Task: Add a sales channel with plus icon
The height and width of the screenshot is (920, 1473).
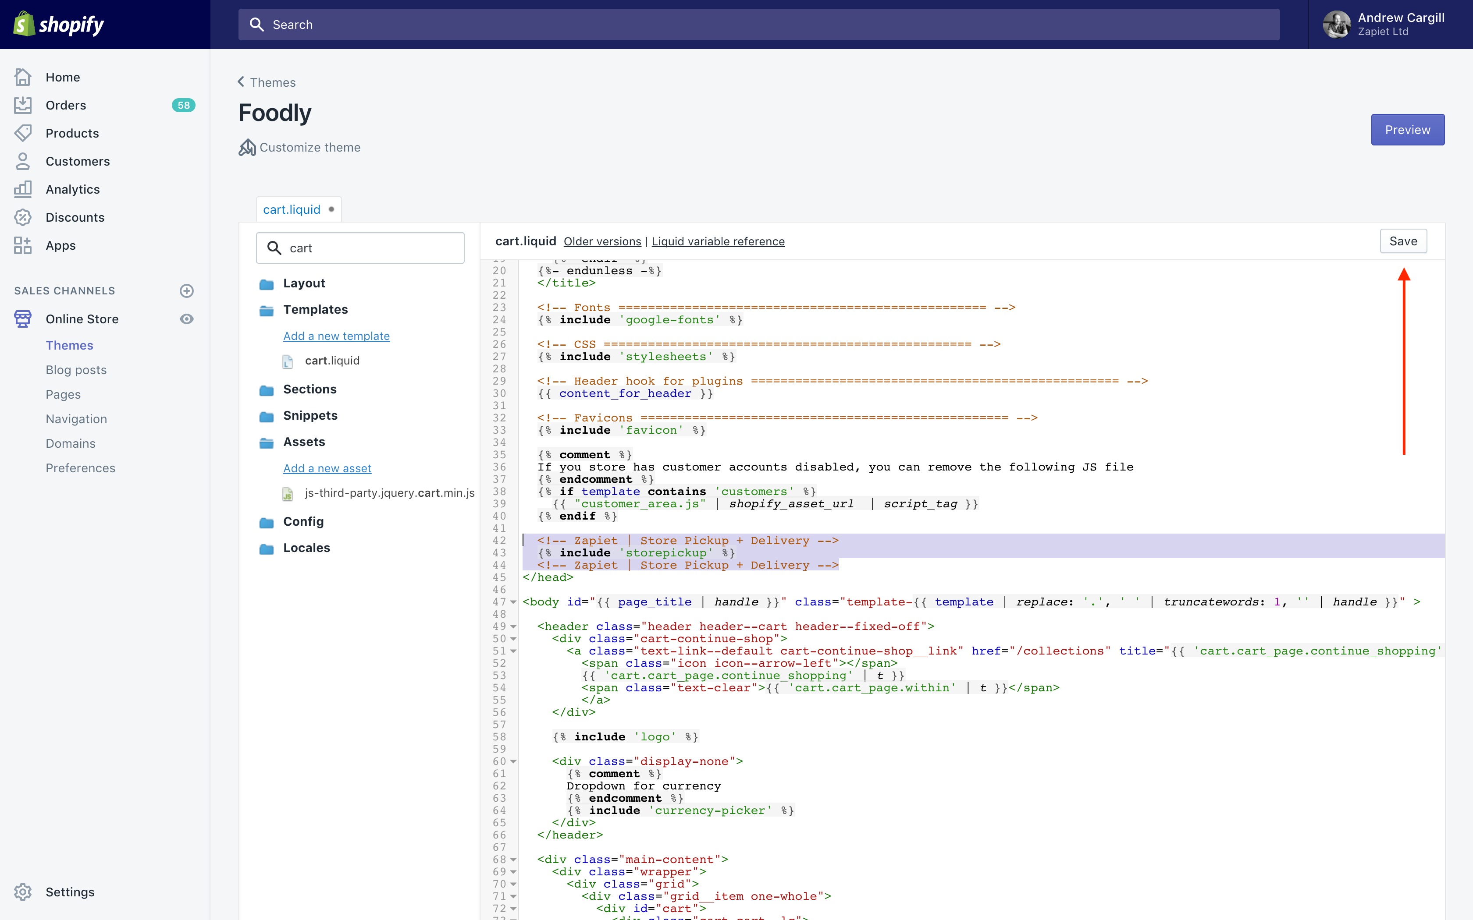Action: click(187, 291)
